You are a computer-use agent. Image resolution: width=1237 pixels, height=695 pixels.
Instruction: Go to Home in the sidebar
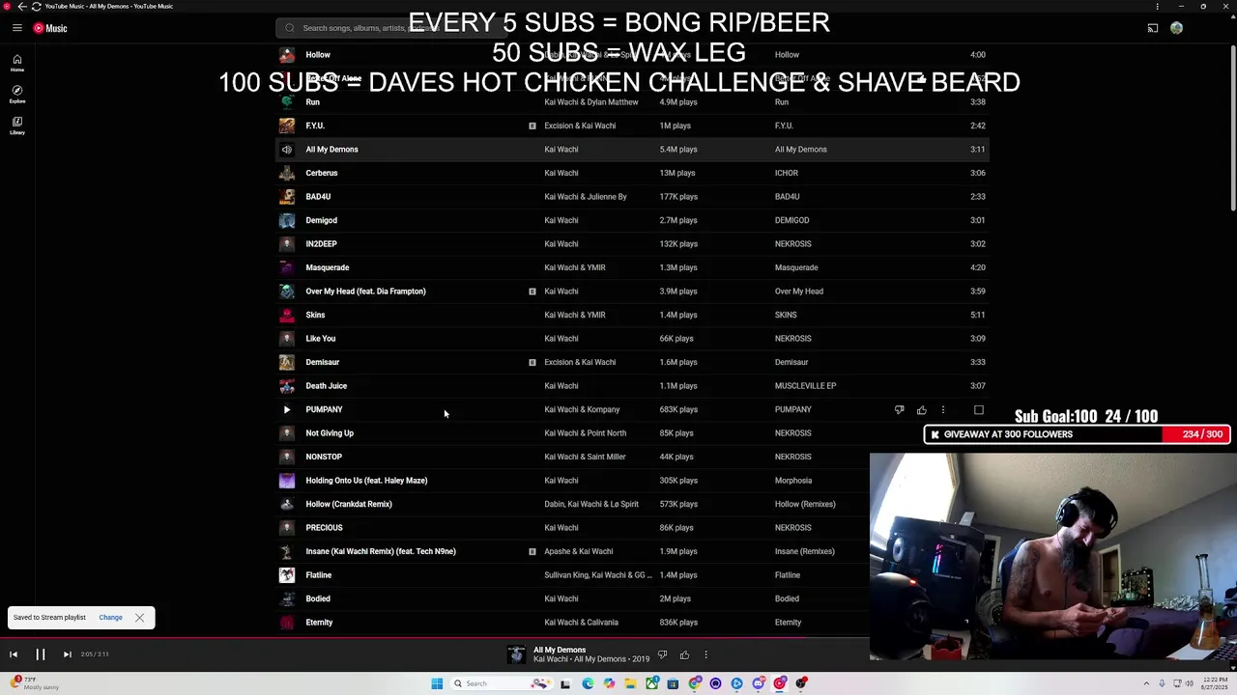tap(17, 63)
